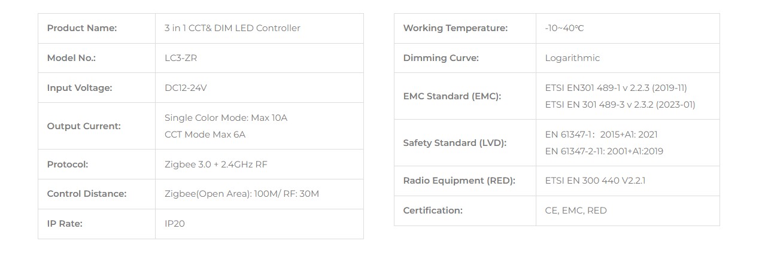Screen dimensions: 768x253
Task: Select the Input Voltage label
Action: point(80,88)
